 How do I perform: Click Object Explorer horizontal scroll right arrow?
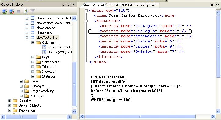point(69,117)
